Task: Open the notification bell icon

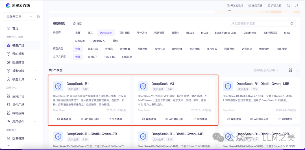Action: (x=288, y=5)
